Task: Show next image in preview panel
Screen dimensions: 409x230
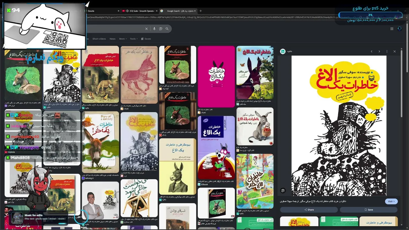Action: click(x=379, y=51)
